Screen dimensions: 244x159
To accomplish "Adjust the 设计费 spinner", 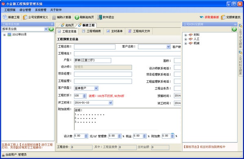I will click(x=86, y=136).
